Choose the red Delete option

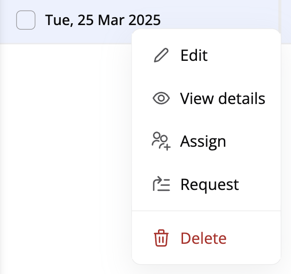[x=203, y=238]
